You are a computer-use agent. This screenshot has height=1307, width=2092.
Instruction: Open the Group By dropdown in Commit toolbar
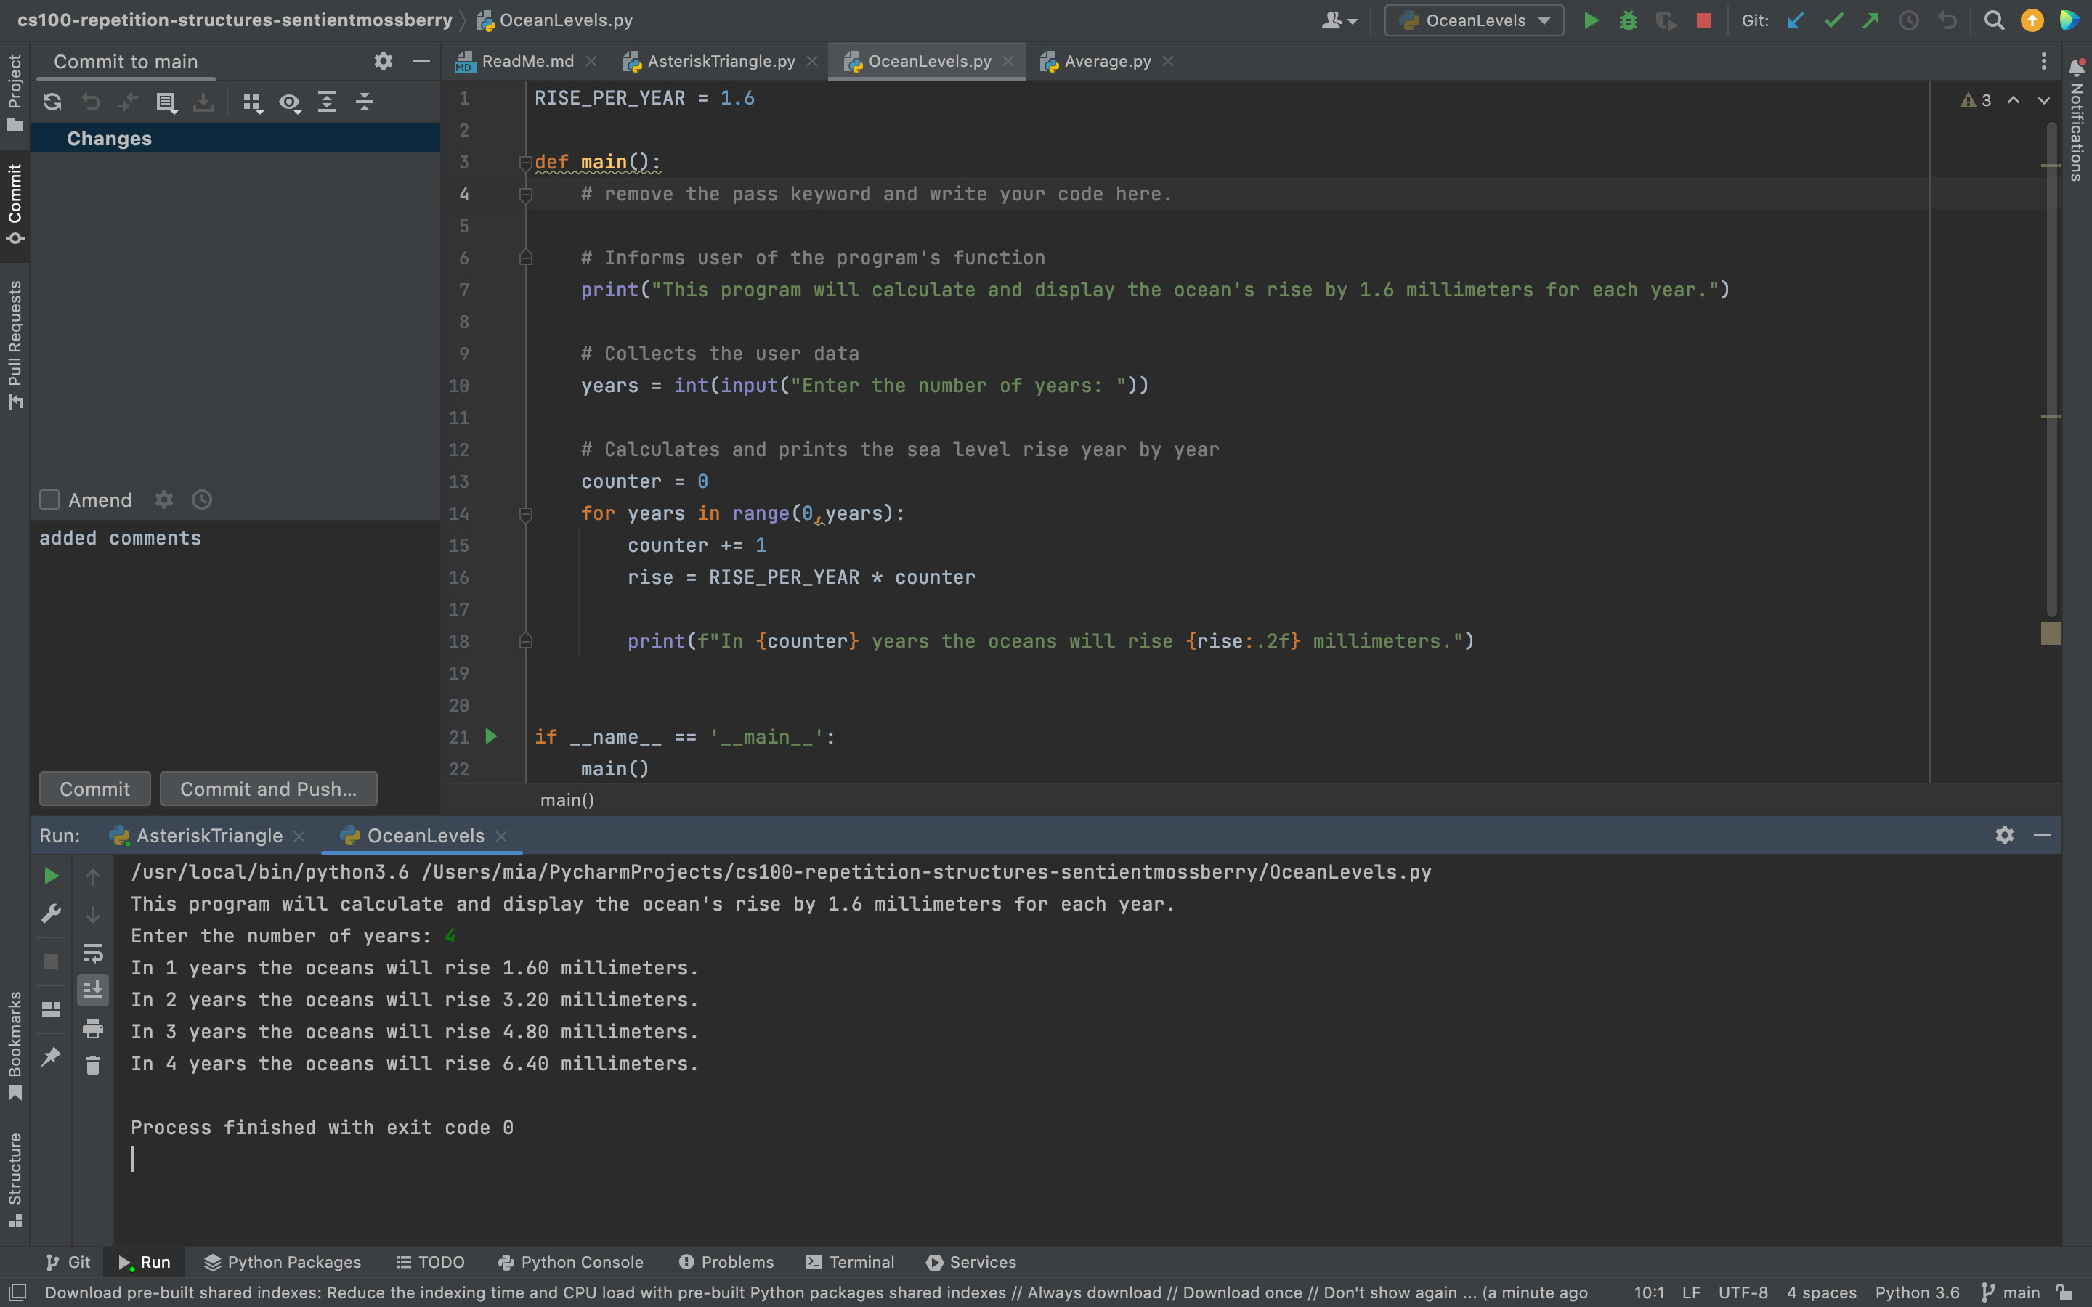[251, 102]
